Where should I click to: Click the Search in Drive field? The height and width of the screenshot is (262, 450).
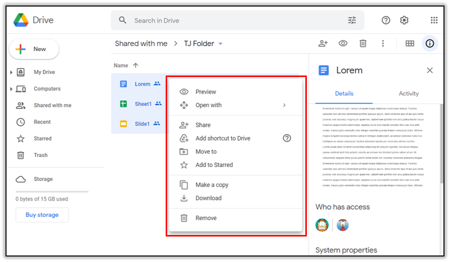(235, 20)
